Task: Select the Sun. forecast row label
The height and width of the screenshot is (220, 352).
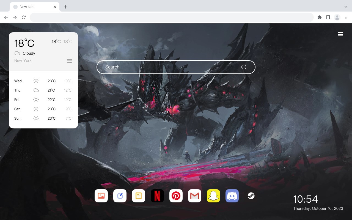Action: click(18, 118)
